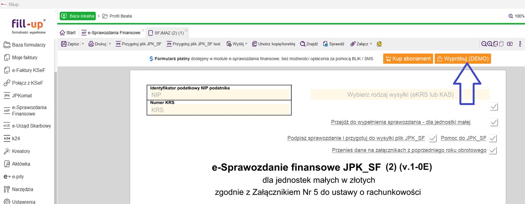Click the Wypróbuj (DEMO) button
This screenshot has width=525, height=204.
463,59
